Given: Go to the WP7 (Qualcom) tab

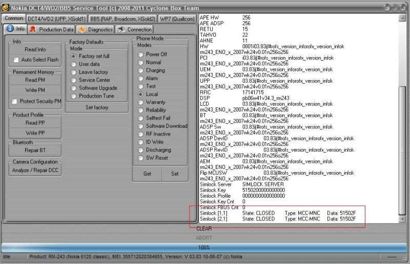Looking at the screenshot, I should pos(177,18).
